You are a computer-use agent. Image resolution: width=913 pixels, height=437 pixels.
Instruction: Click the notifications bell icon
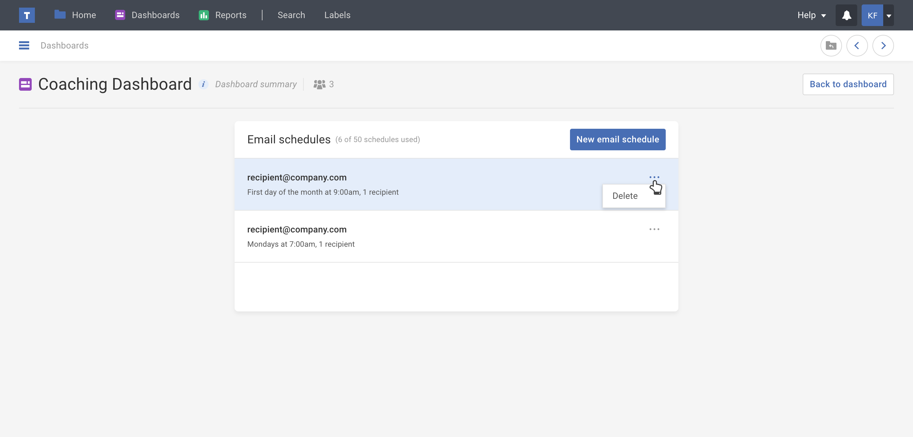point(846,15)
